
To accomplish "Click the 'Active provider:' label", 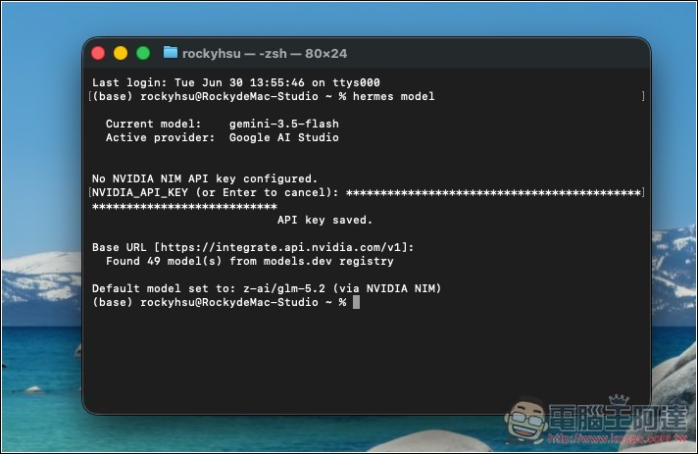I will tap(160, 137).
